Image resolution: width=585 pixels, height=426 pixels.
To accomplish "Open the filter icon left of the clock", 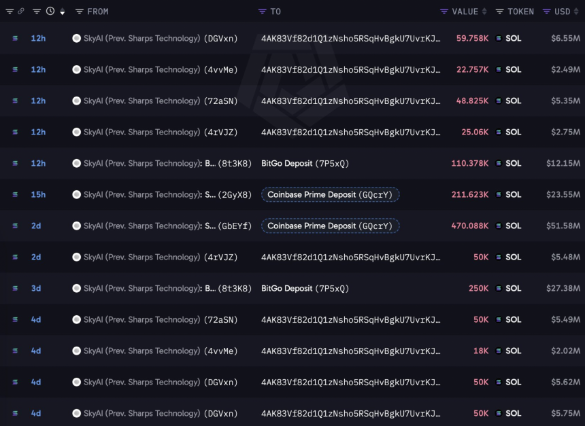I will pos(37,12).
